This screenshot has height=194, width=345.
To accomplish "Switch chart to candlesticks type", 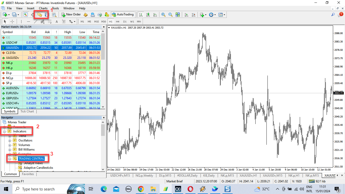I will 148,15.
